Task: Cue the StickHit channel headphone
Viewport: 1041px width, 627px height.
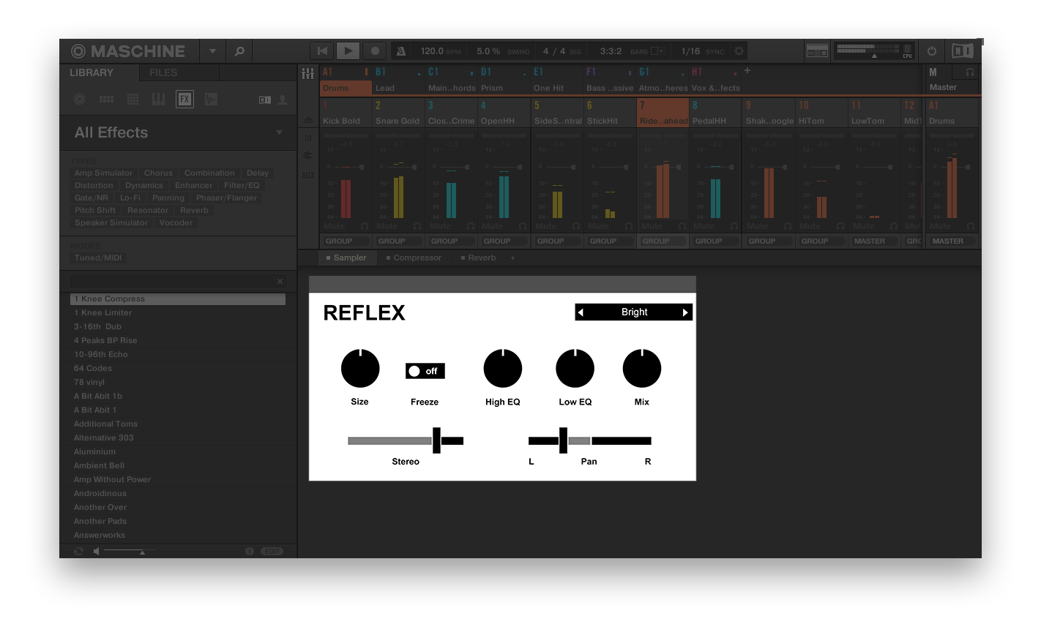Action: point(629,227)
